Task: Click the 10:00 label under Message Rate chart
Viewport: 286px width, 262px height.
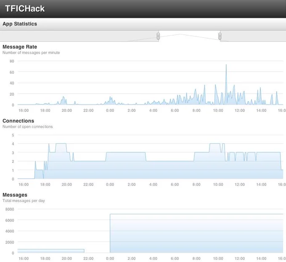Action: [218, 110]
